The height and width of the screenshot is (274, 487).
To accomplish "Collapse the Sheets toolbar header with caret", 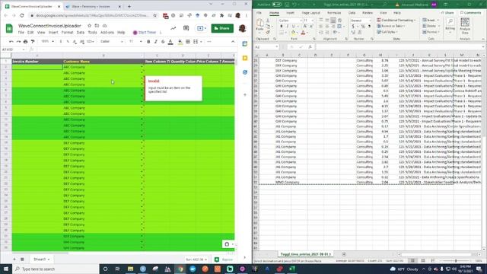I will coord(233,42).
